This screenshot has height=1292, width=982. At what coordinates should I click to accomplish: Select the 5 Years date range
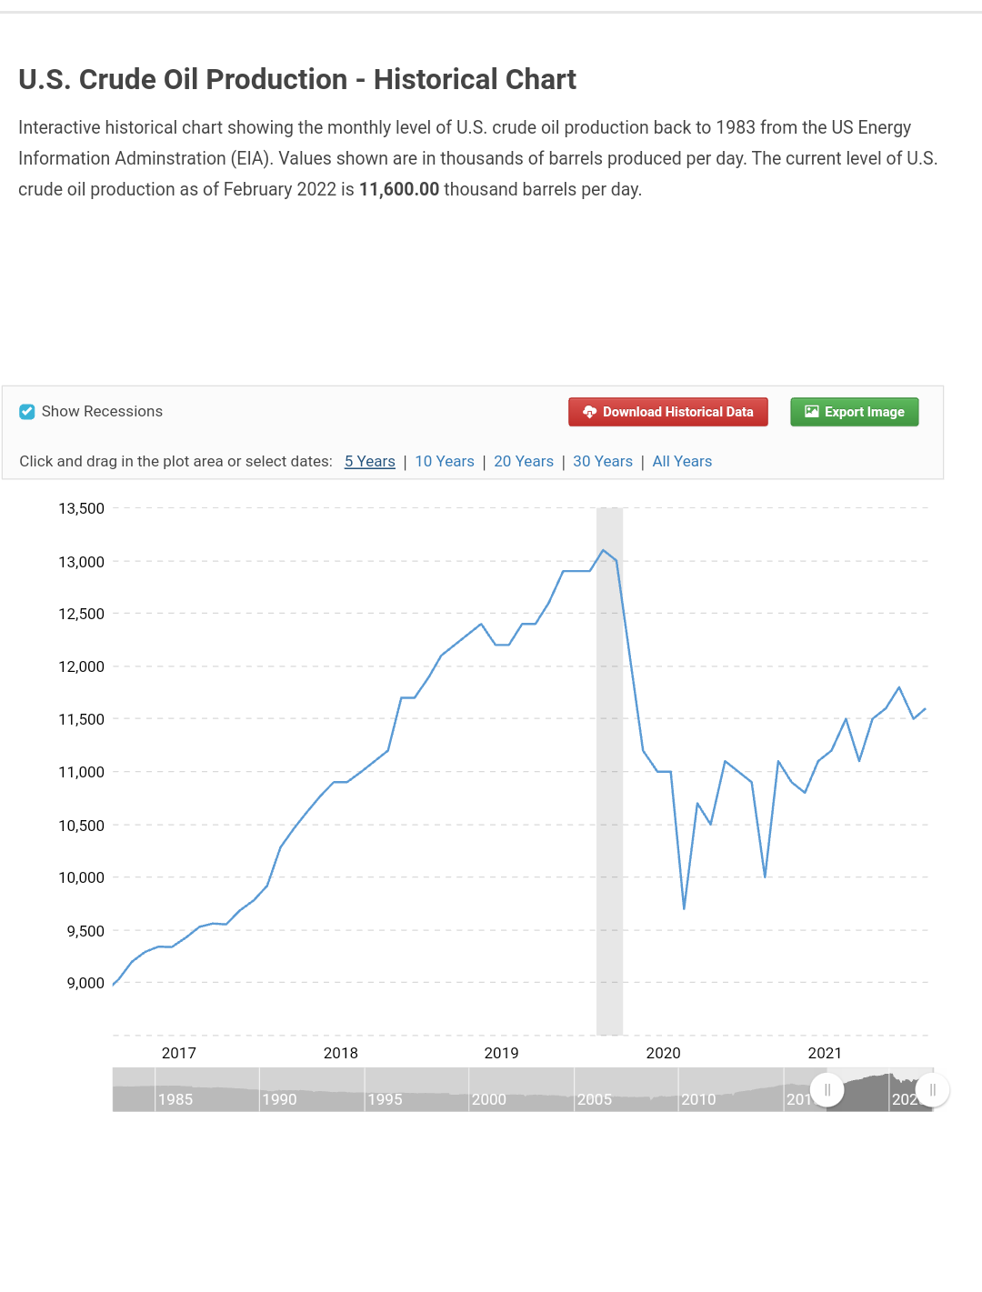[369, 462]
